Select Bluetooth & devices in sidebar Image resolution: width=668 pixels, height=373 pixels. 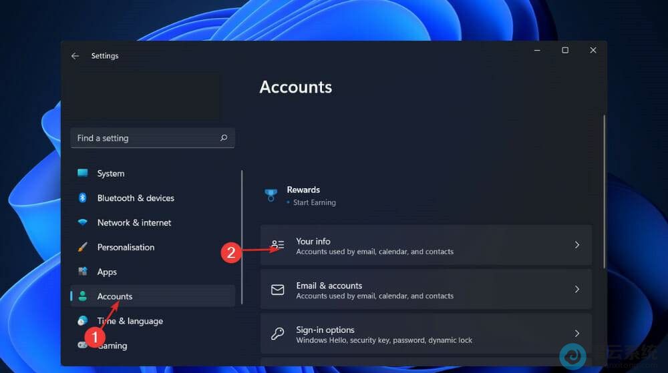135,198
